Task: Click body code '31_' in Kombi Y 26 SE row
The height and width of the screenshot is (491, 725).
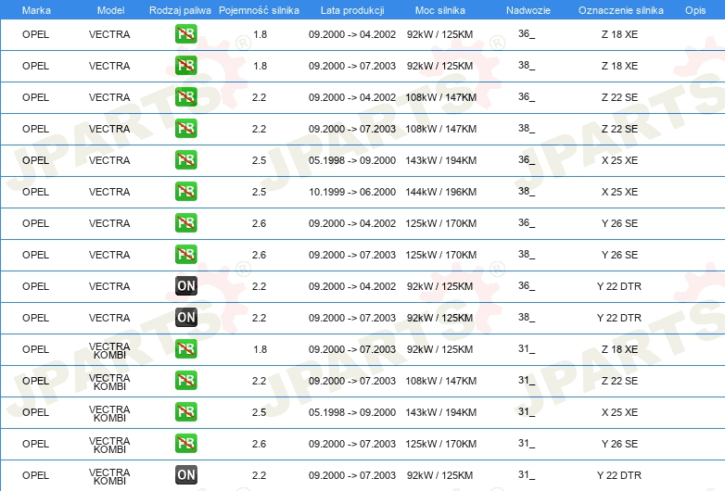Action: point(527,444)
